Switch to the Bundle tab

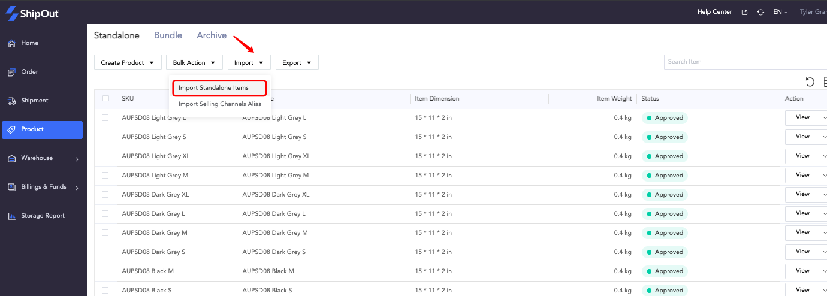click(x=168, y=35)
